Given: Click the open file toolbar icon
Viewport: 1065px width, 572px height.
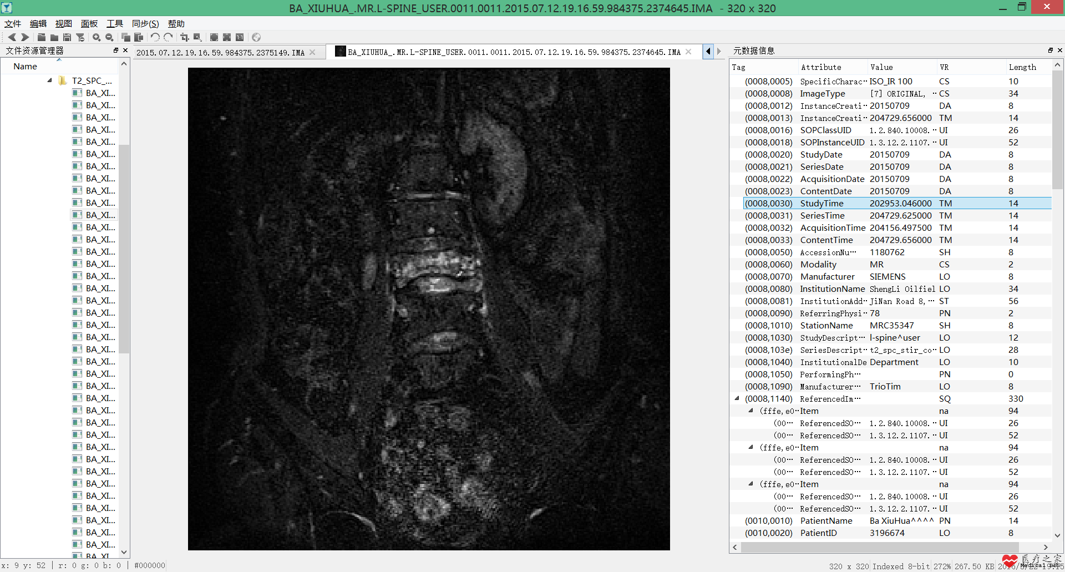Looking at the screenshot, I should coord(42,37).
